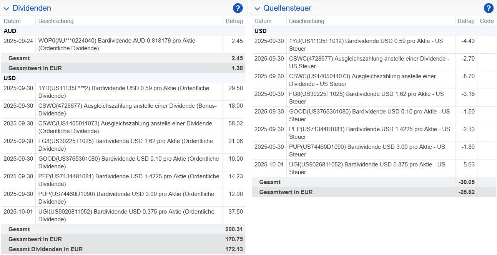
Task: Select the GOOD withholding tax row
Action: 369,115
